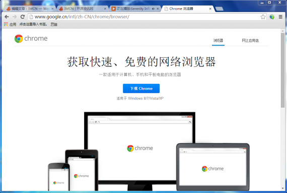Mute the Serenity tab audio icon

coord(153,9)
